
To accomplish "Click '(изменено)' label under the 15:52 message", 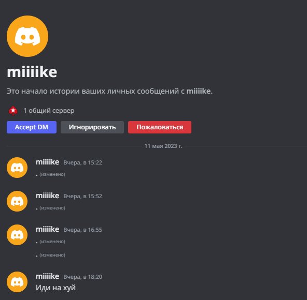I will (x=52, y=208).
